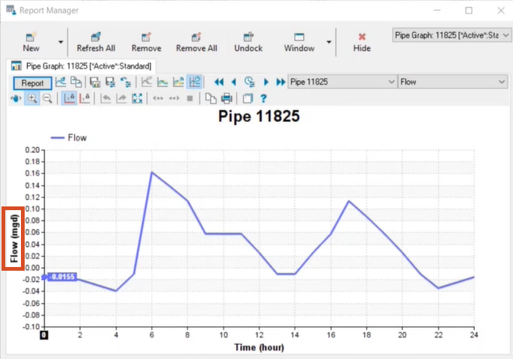
Task: Jump to first time step with rewind icon
Action: click(219, 82)
